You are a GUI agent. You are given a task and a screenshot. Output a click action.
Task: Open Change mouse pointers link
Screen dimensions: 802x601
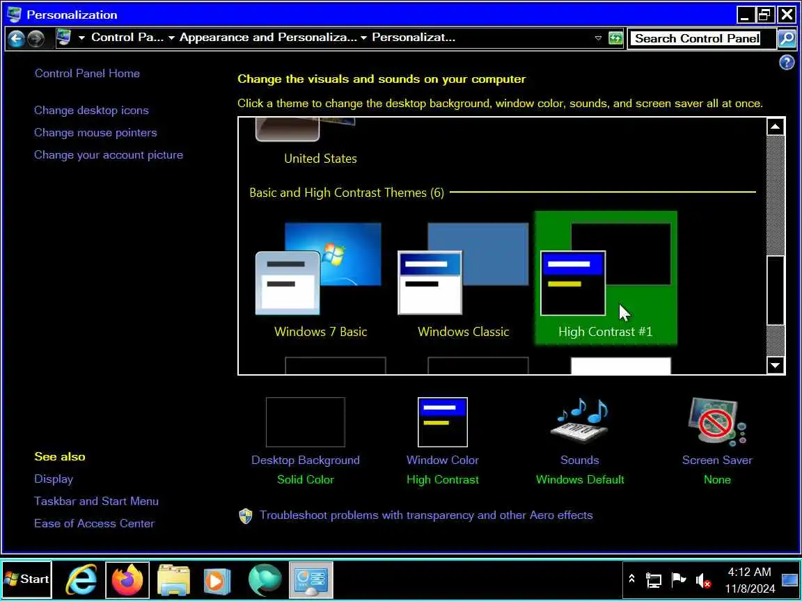(x=95, y=133)
